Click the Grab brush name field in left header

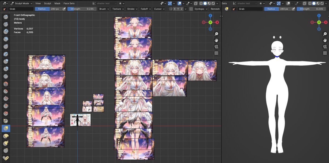21,9
